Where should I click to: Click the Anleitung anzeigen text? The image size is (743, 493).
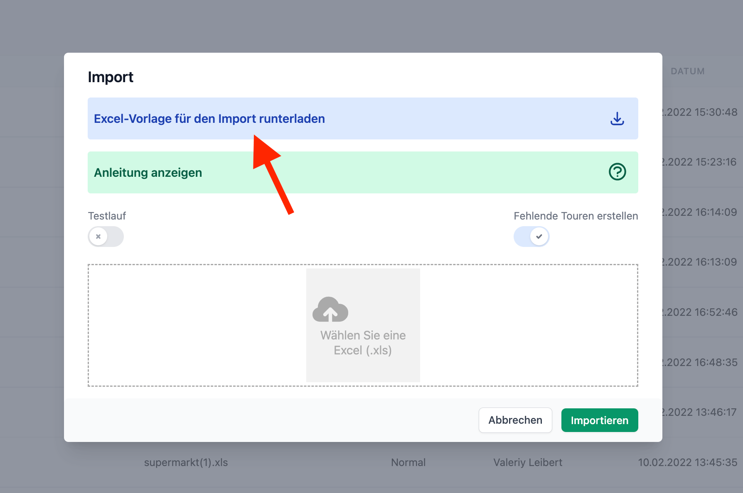click(x=148, y=173)
